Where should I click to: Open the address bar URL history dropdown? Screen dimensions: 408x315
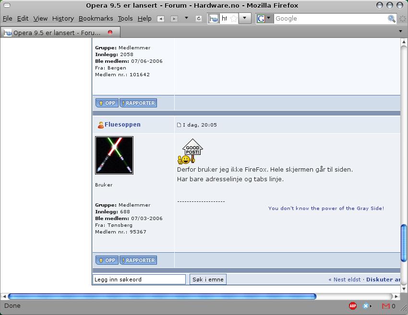click(245, 18)
